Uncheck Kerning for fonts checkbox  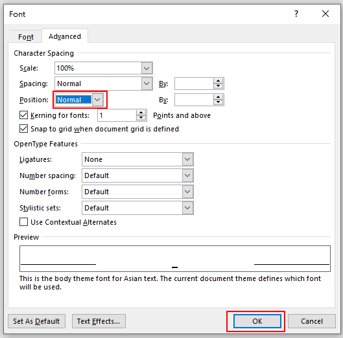click(x=23, y=115)
